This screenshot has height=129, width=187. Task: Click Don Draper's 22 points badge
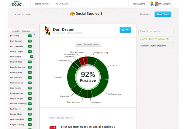pyautogui.click(x=32, y=57)
